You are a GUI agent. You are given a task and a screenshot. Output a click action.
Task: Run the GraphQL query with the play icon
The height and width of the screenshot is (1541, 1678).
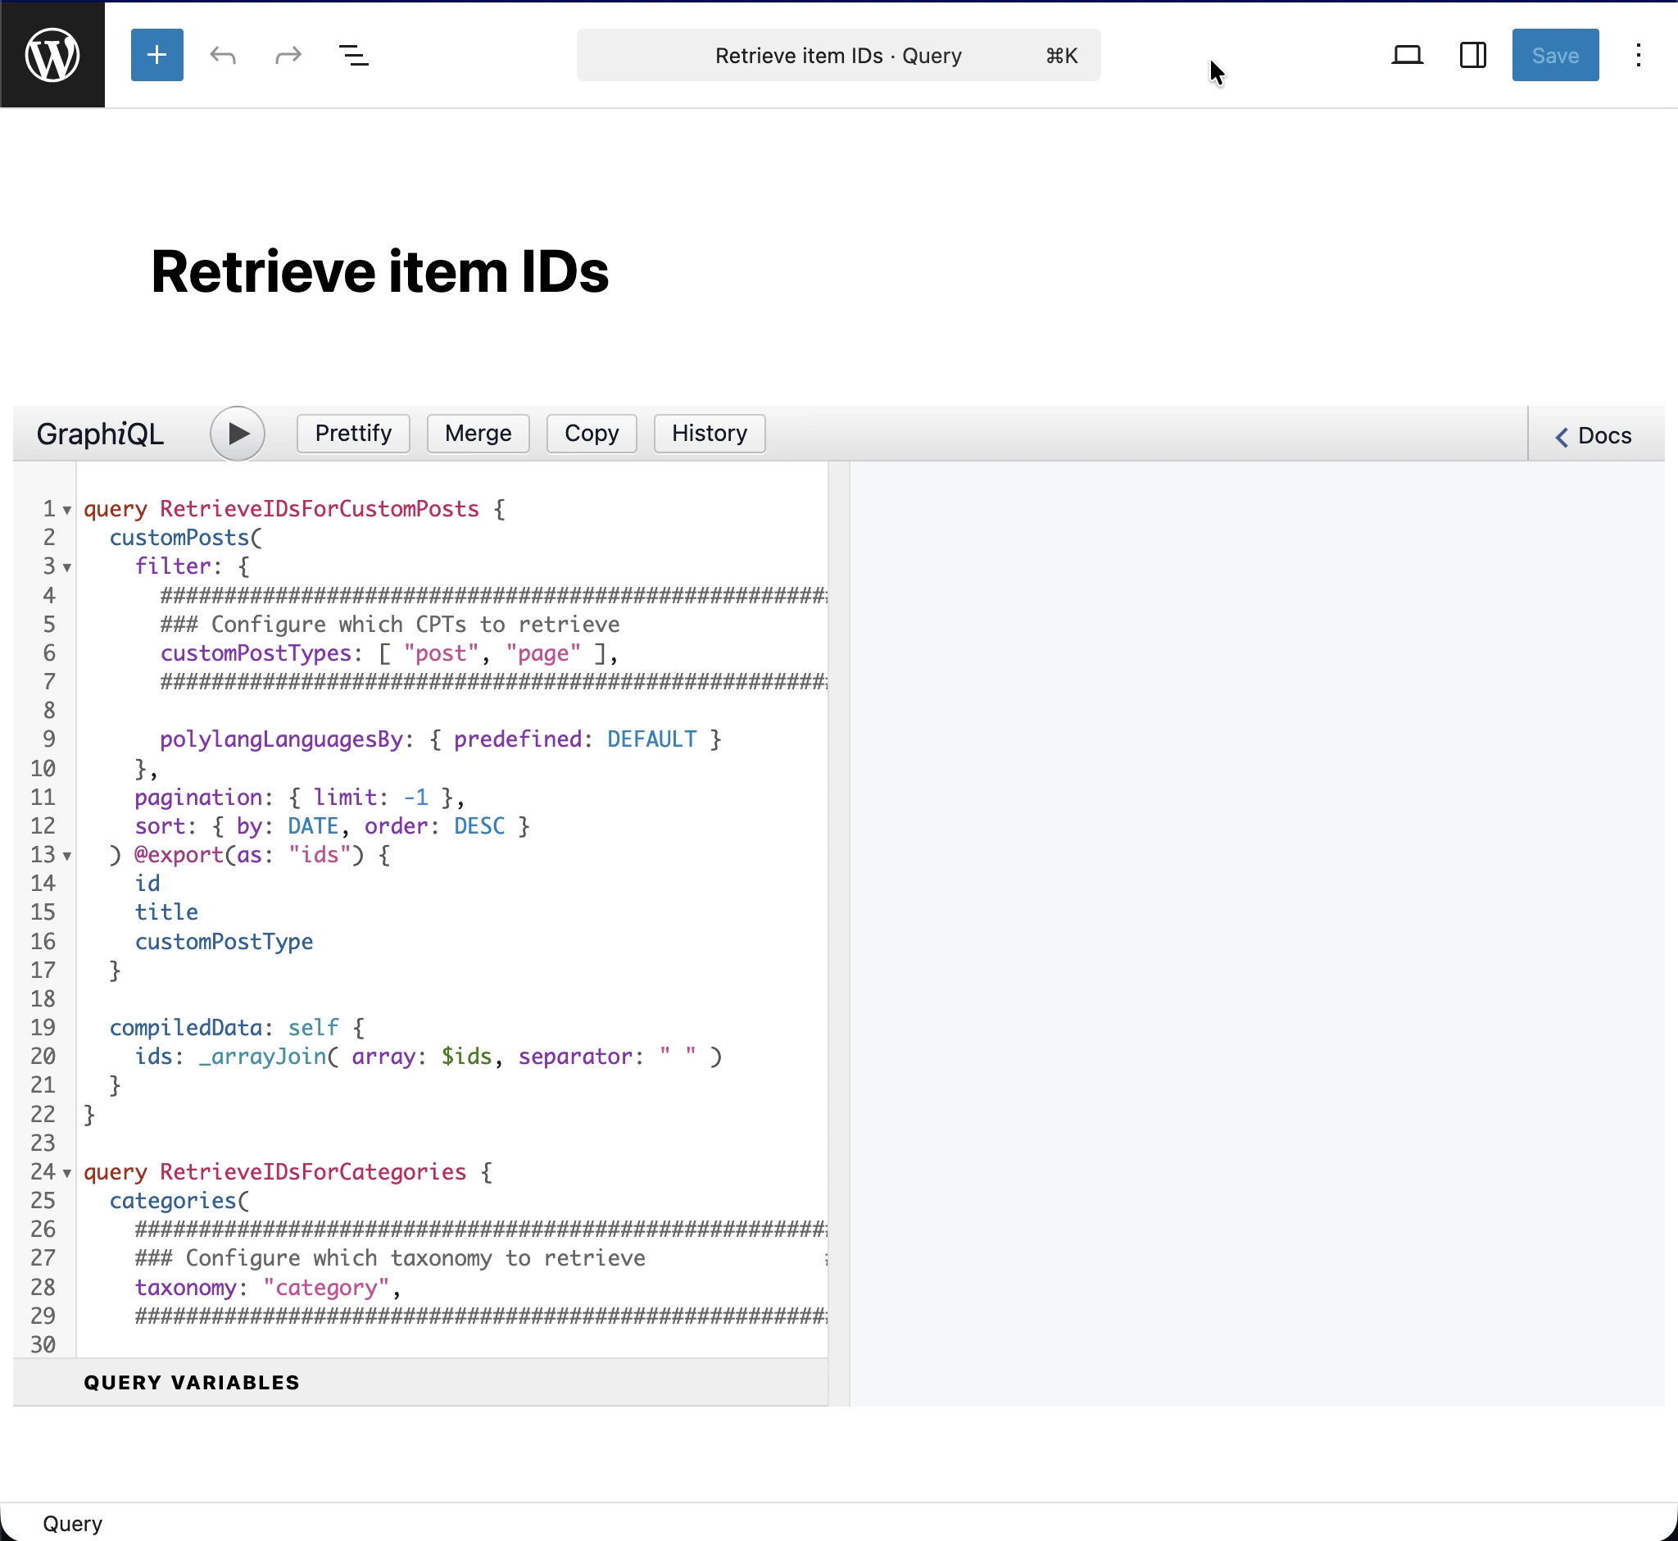click(238, 433)
